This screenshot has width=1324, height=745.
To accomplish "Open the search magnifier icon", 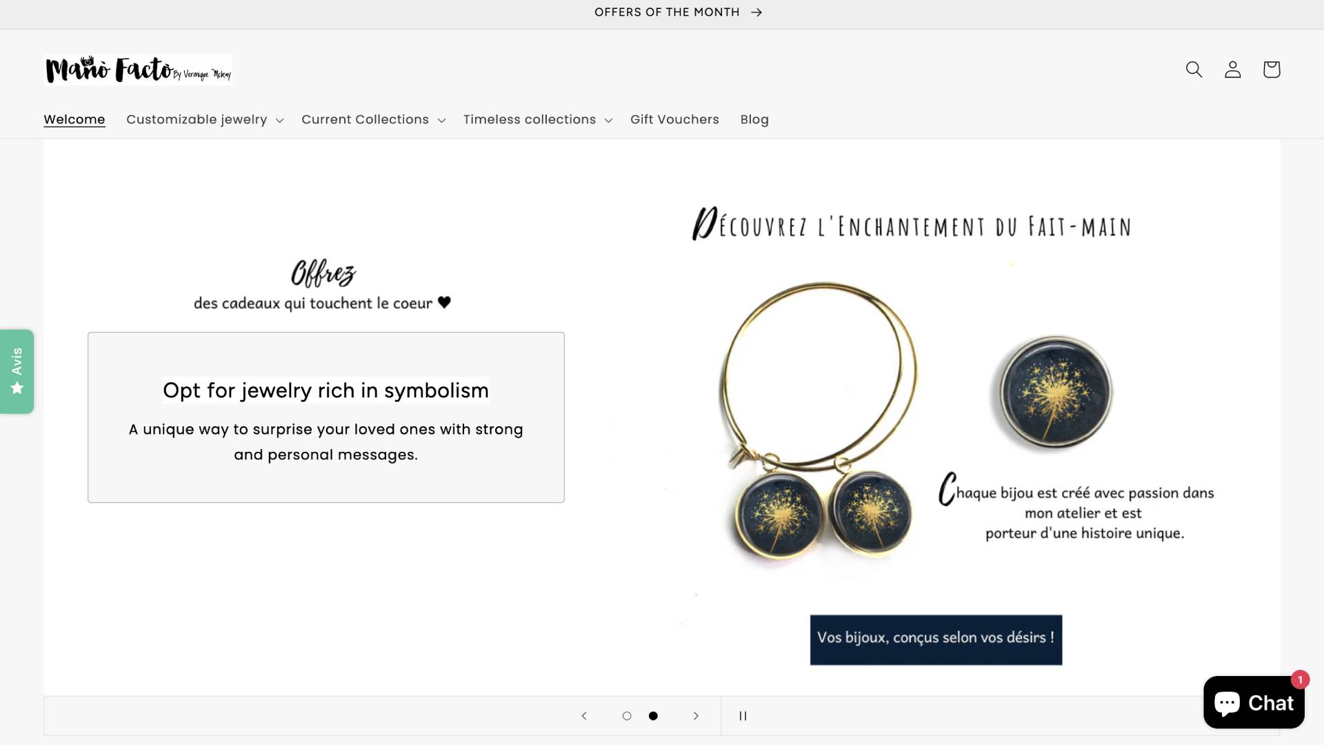I will click(x=1194, y=70).
